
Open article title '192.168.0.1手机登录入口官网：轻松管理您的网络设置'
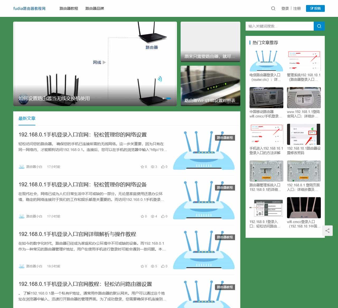(83, 135)
